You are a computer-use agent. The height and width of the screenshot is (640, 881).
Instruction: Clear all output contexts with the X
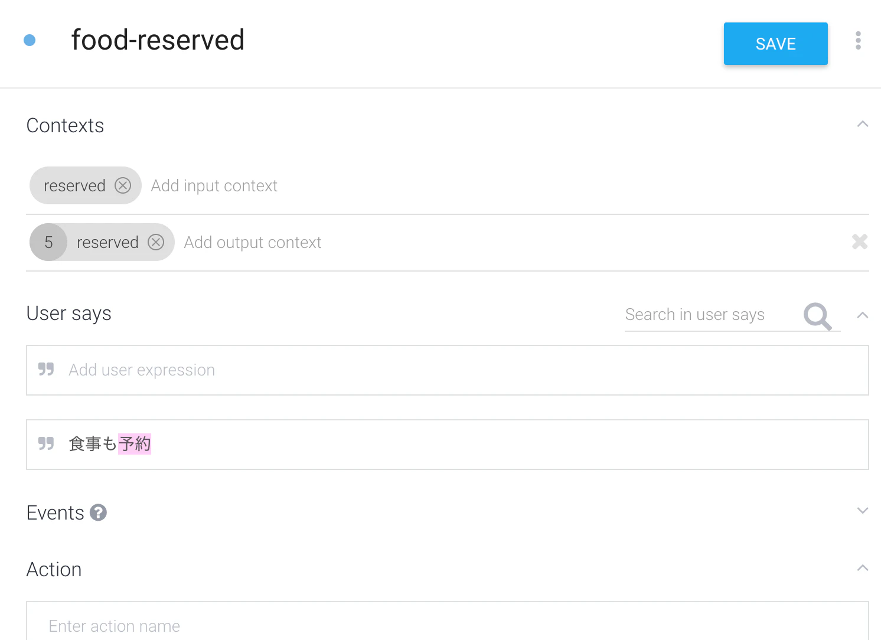(860, 241)
